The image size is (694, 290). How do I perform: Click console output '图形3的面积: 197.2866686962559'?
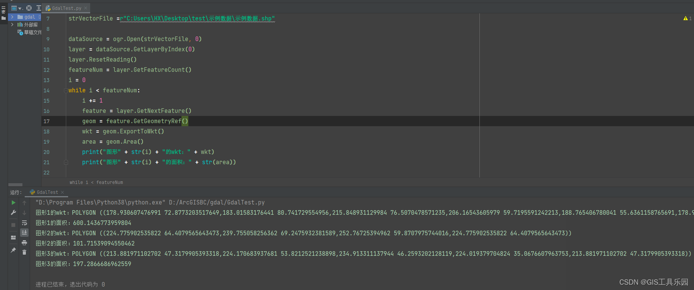click(83, 264)
